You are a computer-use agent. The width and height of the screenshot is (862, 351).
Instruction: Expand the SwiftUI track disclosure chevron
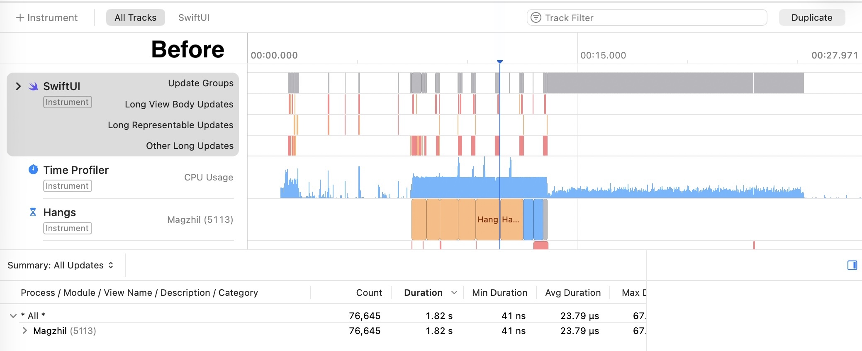coord(18,86)
